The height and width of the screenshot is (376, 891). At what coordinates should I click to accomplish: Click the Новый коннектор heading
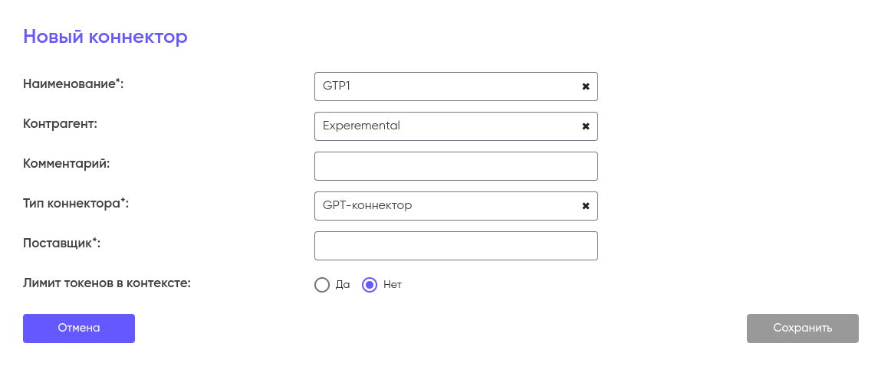105,36
